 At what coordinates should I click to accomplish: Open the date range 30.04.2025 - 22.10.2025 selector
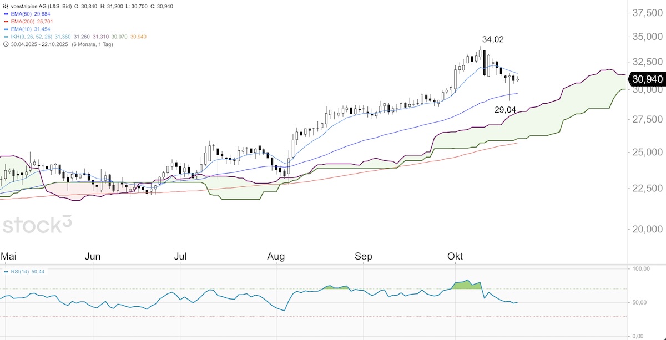38,44
